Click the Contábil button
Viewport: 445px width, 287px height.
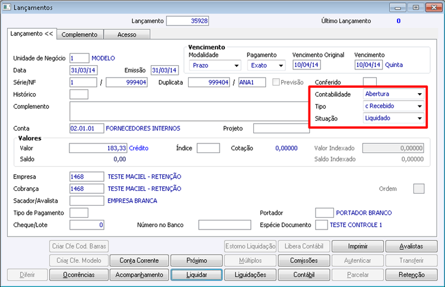[304, 275]
